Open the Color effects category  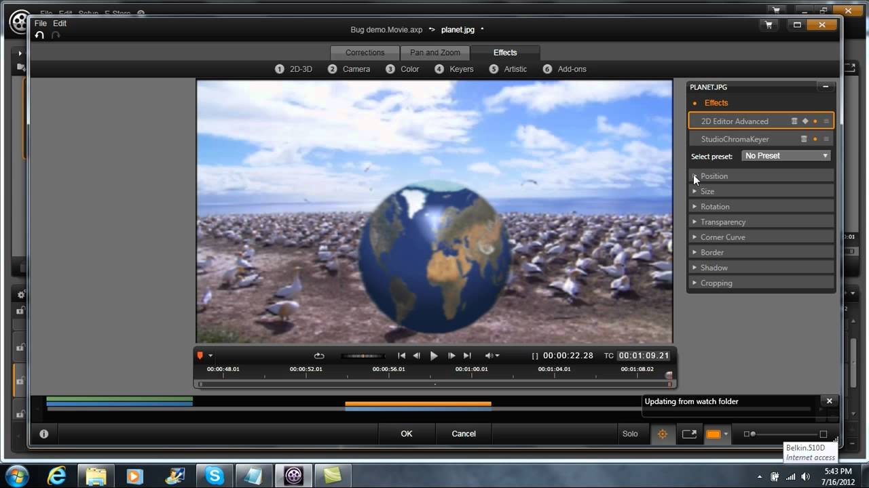coord(403,69)
